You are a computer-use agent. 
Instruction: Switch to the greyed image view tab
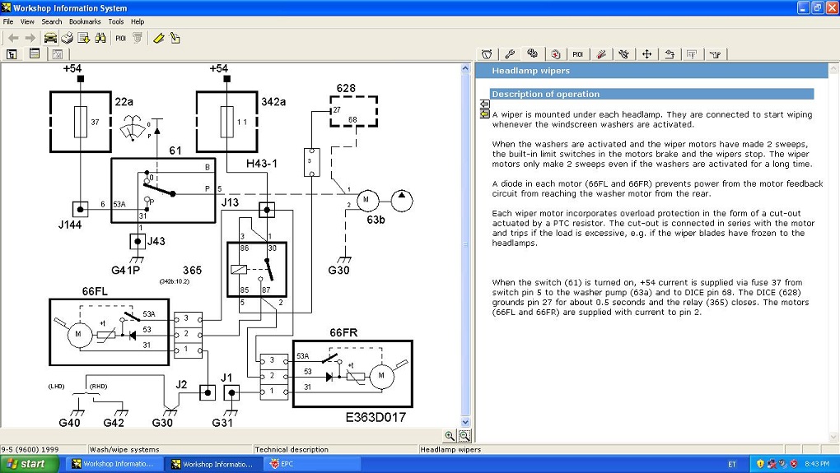(58, 54)
